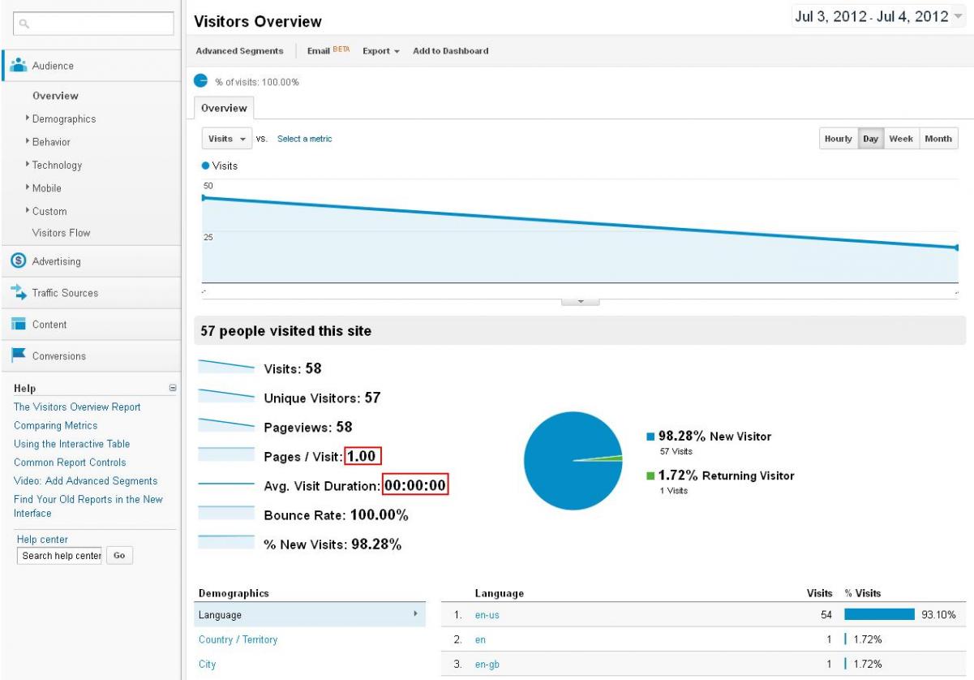This screenshot has width=974, height=680.
Task: Click the Search help center field
Action: [x=59, y=556]
